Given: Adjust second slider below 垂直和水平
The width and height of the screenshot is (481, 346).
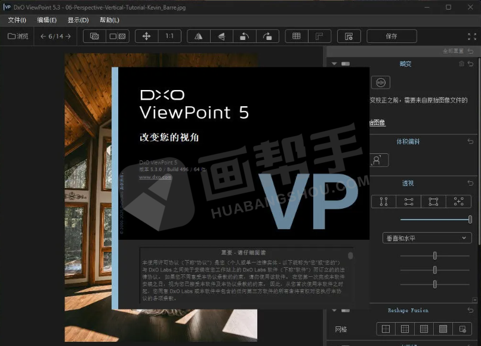Looking at the screenshot, I should click(434, 270).
